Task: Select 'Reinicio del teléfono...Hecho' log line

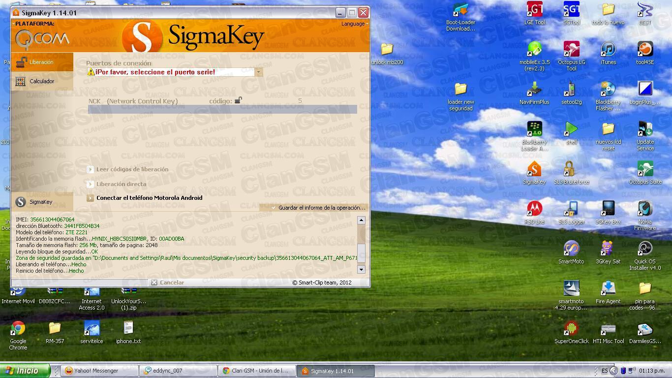Action: (x=50, y=271)
